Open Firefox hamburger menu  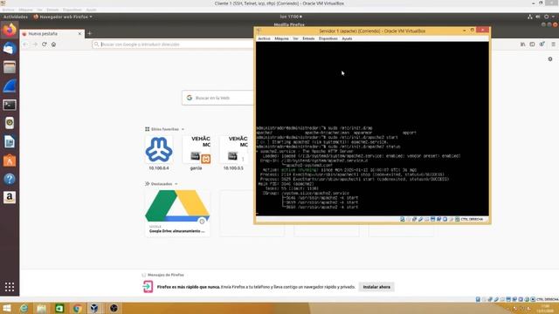tap(553, 44)
